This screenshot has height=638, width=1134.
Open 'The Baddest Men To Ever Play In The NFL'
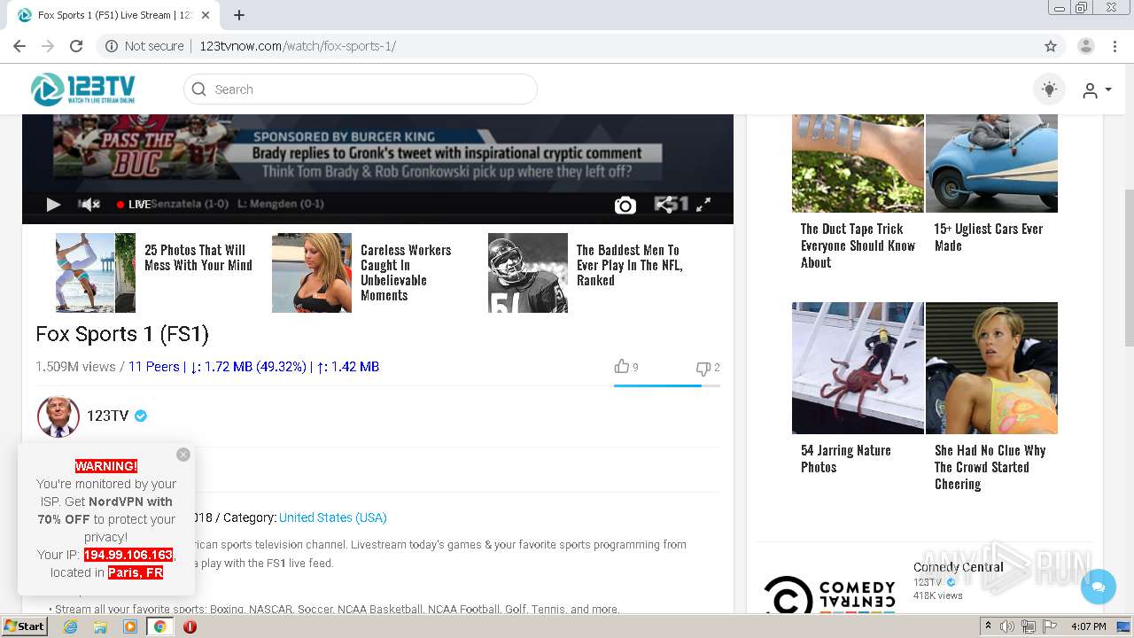[x=630, y=265]
